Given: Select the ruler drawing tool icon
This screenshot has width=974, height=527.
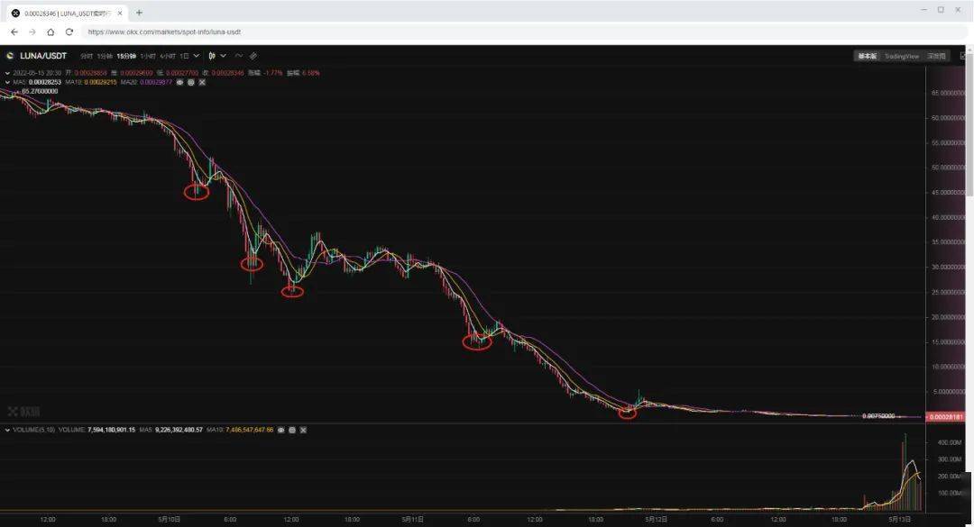Looking at the screenshot, I should (253, 56).
